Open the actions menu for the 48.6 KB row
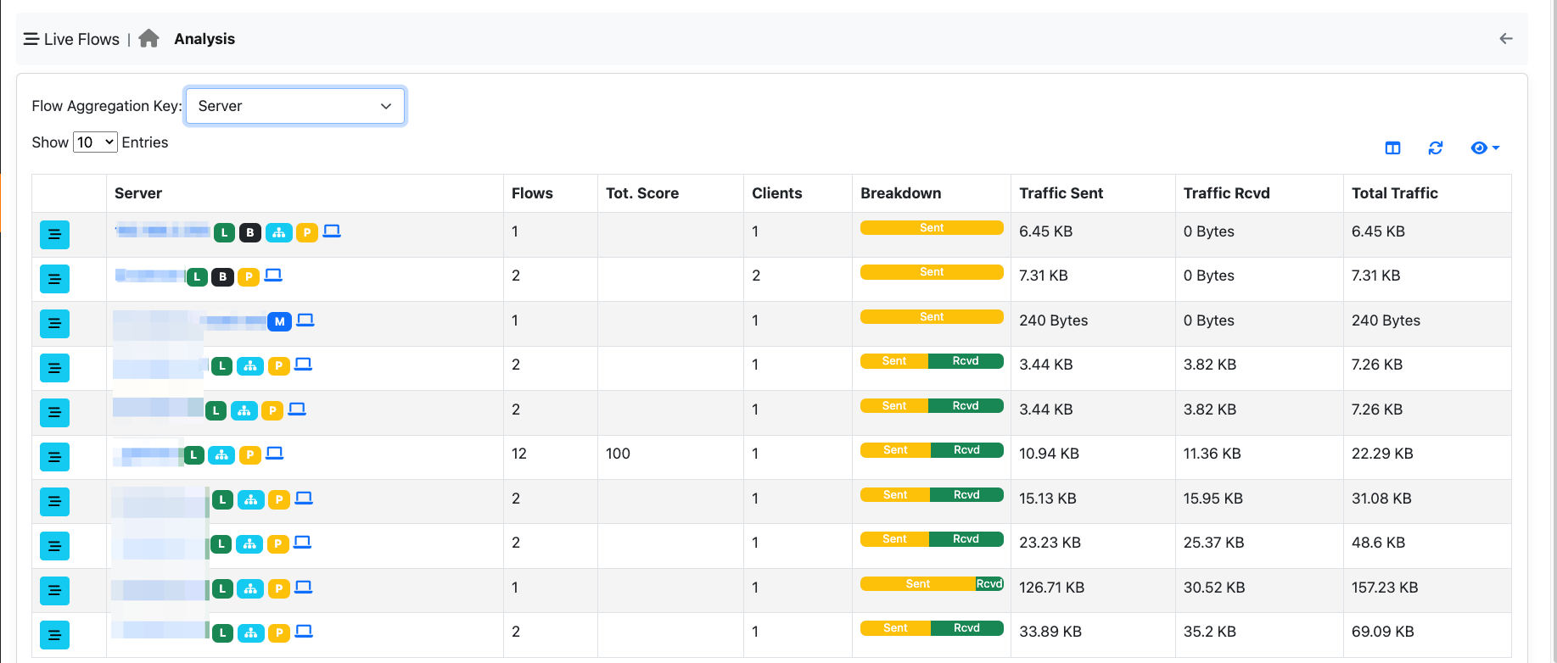Viewport: 1557px width, 663px height. coord(54,546)
